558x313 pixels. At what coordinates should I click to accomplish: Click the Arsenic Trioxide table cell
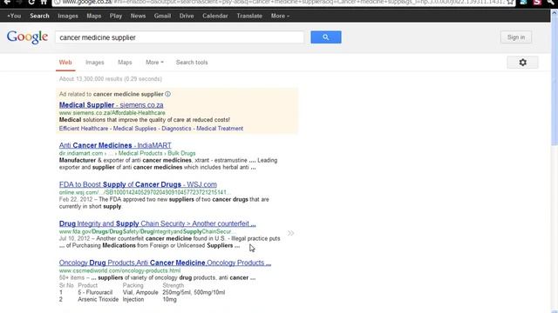click(99, 299)
